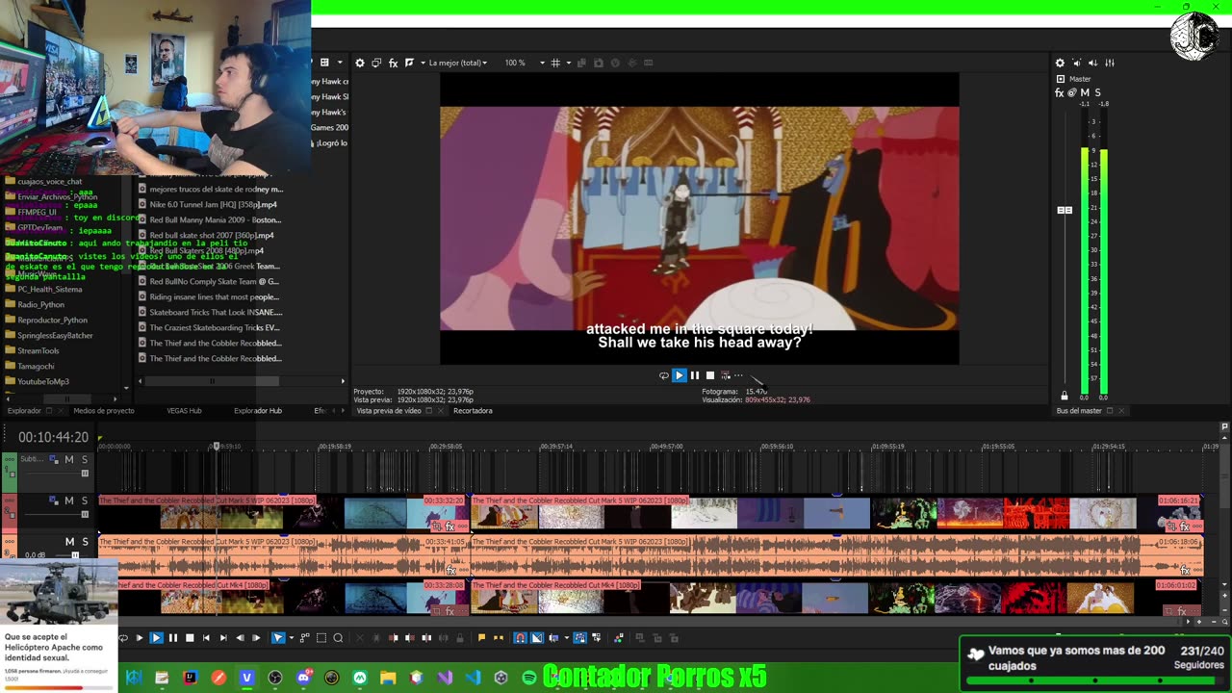
Task: Switch to the Explorador tab
Action: click(x=24, y=411)
